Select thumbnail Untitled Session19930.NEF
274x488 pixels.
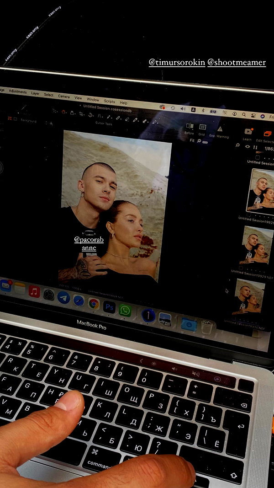tap(248, 297)
